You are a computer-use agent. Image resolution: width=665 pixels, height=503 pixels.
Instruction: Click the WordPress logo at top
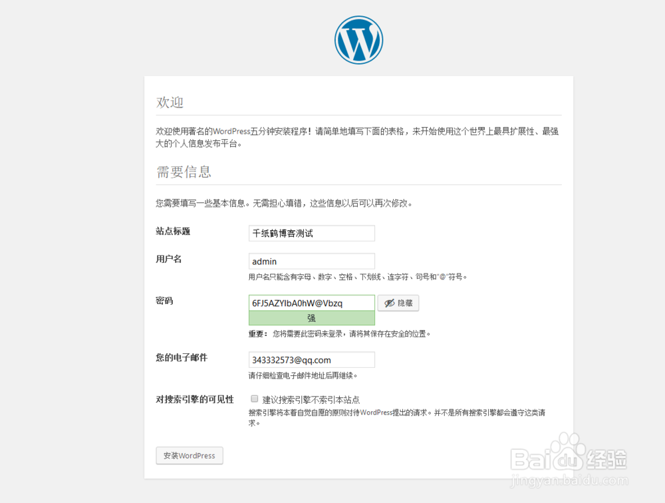358,41
